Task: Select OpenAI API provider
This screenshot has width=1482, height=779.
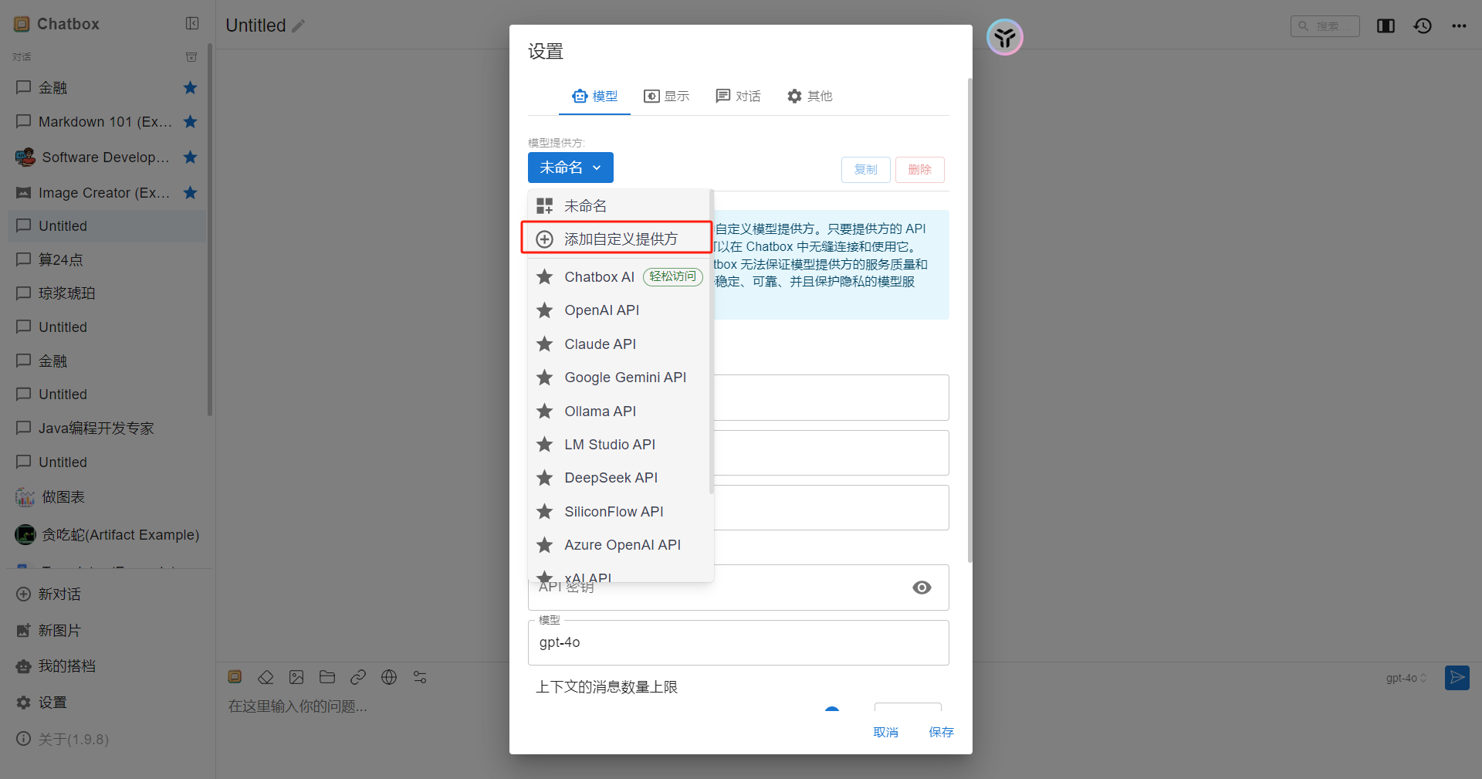Action: (619, 310)
